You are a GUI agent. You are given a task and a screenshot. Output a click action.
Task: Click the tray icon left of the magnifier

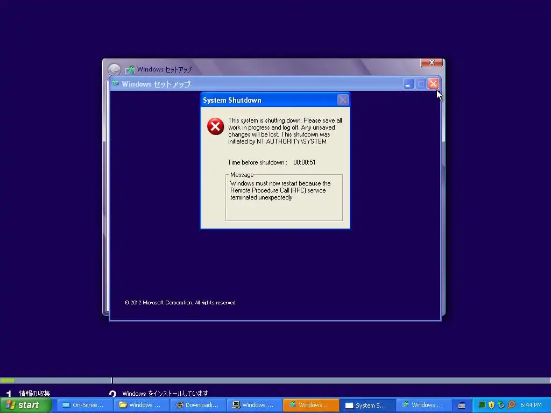pos(501,405)
